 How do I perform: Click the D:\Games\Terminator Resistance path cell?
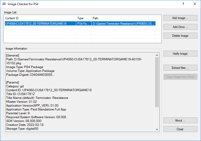(123, 24)
